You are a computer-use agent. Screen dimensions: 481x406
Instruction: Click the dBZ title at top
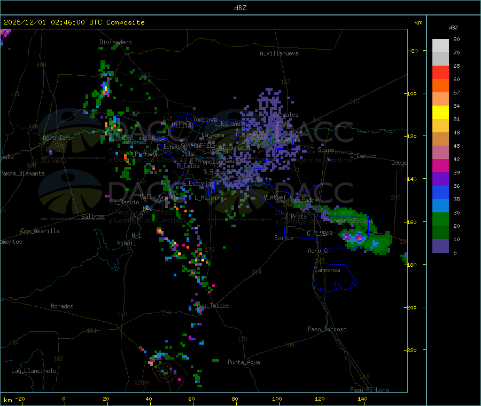coord(240,8)
